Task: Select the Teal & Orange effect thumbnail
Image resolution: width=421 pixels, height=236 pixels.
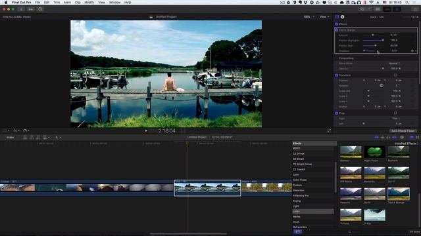Action: (x=399, y=194)
